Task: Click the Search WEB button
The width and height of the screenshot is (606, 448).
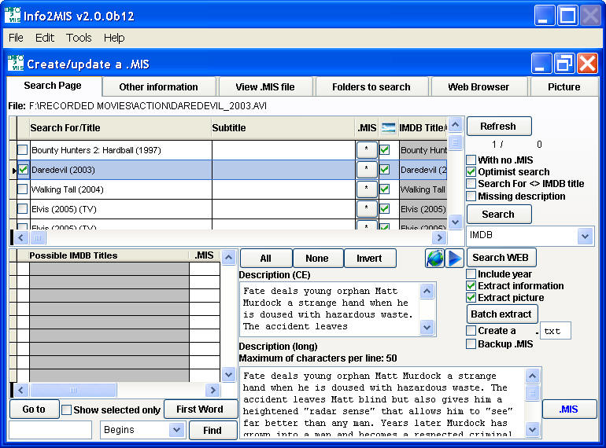Action: [x=501, y=257]
